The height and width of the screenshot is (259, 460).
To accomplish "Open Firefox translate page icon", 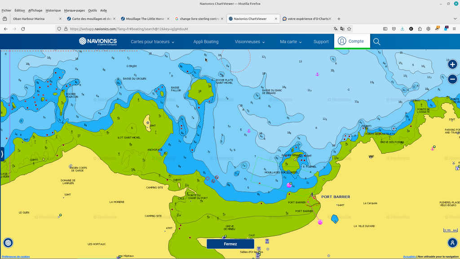I will (335, 29).
